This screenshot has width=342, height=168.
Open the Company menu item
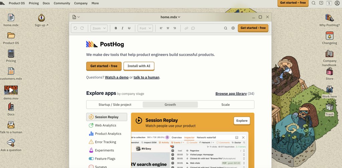pyautogui.click(x=81, y=3)
